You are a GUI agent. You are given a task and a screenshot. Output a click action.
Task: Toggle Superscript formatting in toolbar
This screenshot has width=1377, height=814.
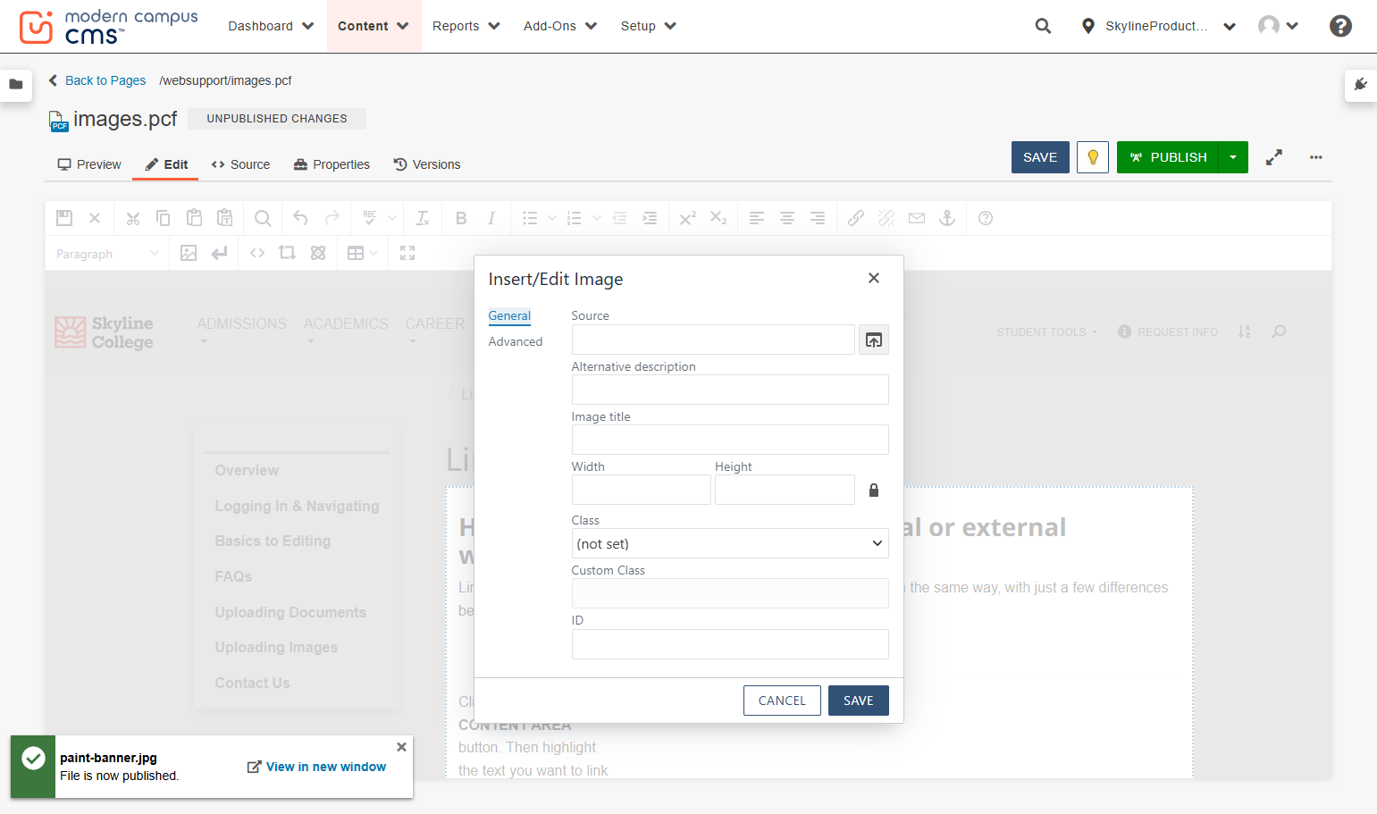click(688, 218)
